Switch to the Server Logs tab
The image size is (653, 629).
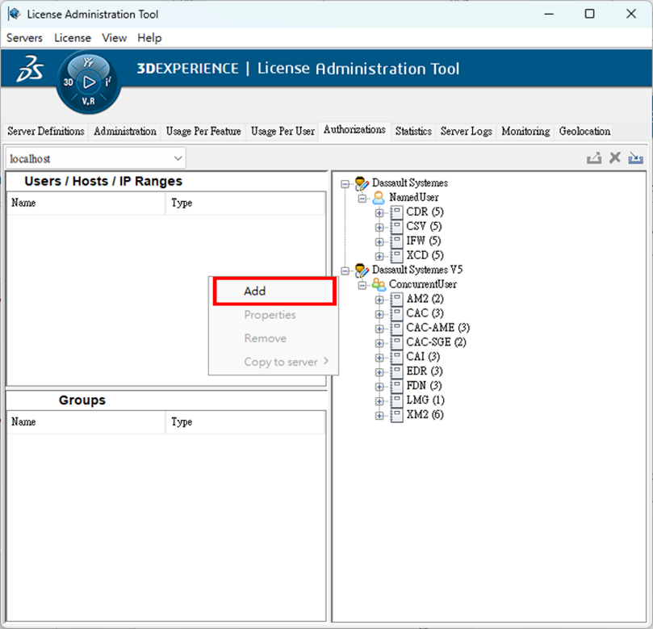click(x=466, y=132)
